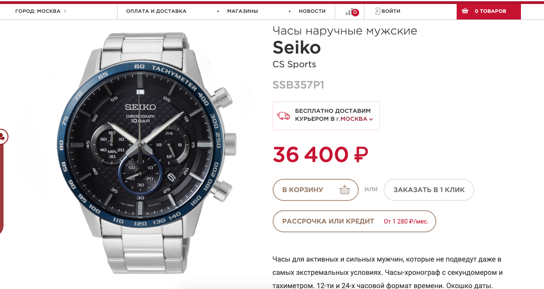The width and height of the screenshot is (544, 289).
Task: Add watch to cart with В корзину
Action: [315, 190]
